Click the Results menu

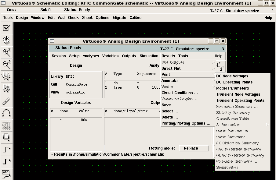click(x=168, y=56)
